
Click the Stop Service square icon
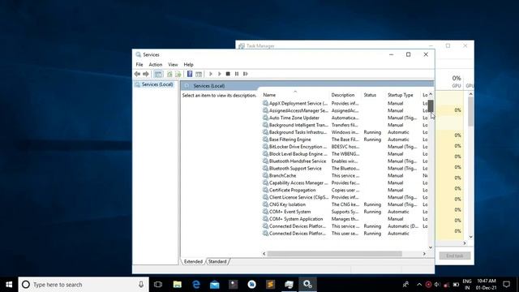[x=228, y=74]
